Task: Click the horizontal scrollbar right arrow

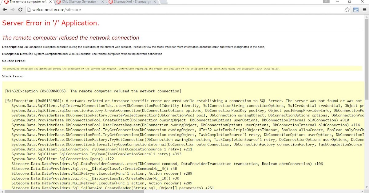Action: tap(362, 191)
